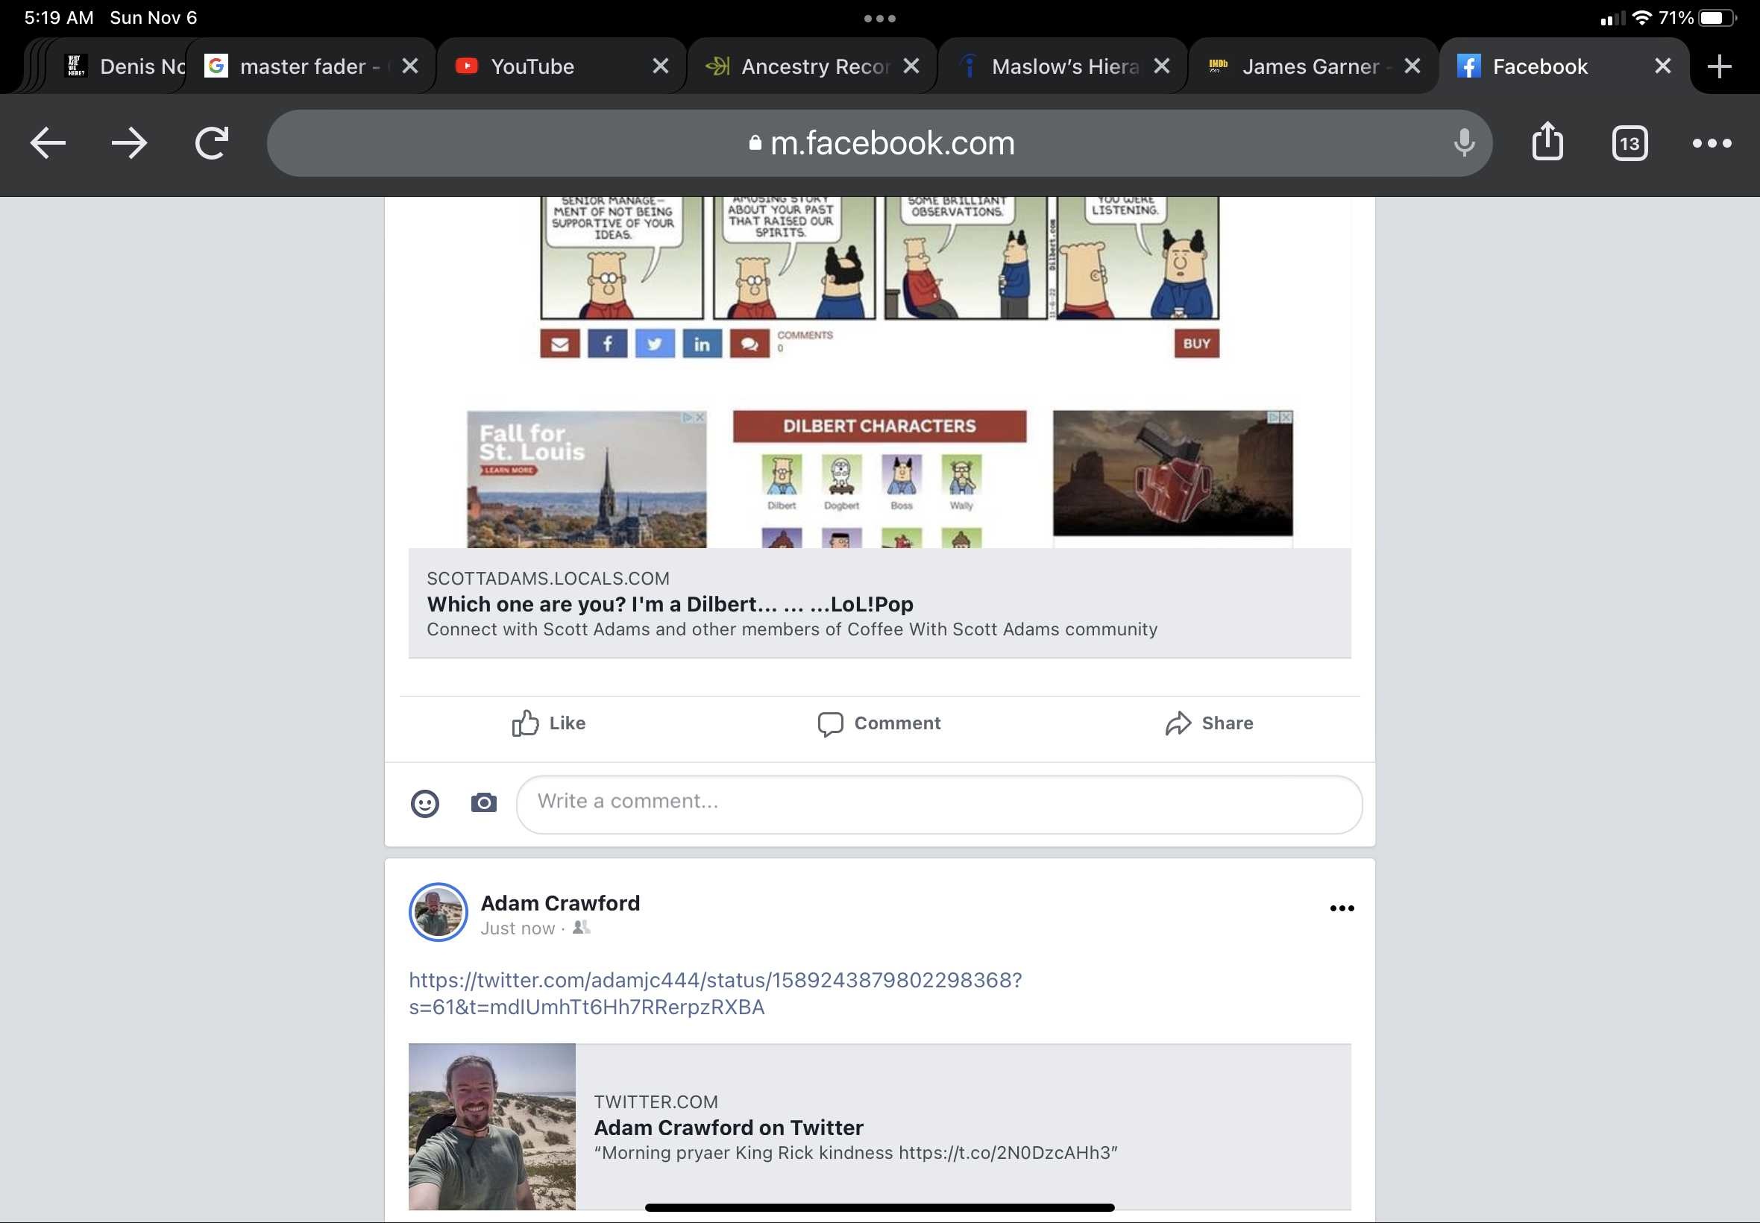Screen dimensions: 1760x1223
Task: Reload the Facebook page
Action: 212,143
